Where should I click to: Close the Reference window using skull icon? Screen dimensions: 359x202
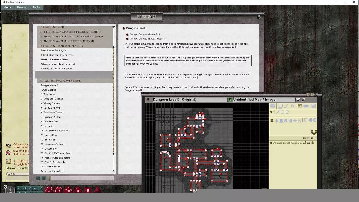pos(259,17)
